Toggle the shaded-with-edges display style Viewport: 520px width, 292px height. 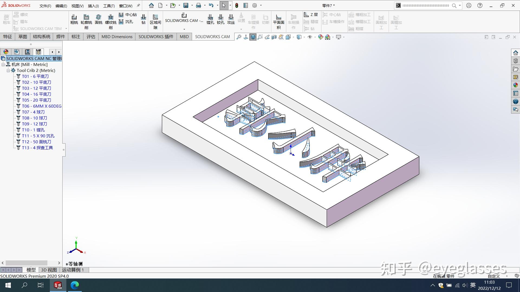point(253,37)
